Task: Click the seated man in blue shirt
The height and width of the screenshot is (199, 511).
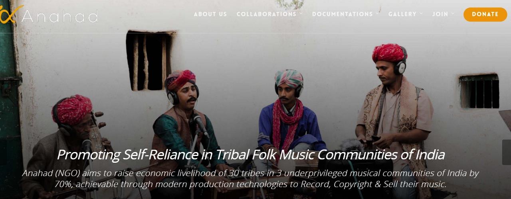Action: click(x=289, y=119)
